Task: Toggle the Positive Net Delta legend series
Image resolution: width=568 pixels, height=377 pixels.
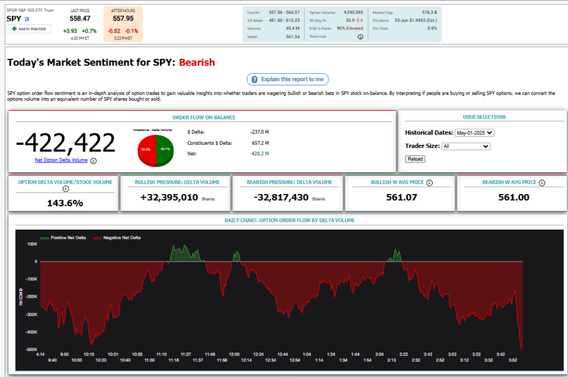Action: click(x=63, y=238)
